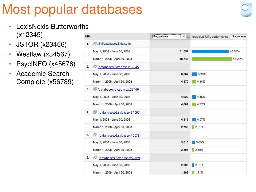The width and height of the screenshot is (256, 192).
Task: Select the 2,383 pageviews value
Action: coord(185,165)
